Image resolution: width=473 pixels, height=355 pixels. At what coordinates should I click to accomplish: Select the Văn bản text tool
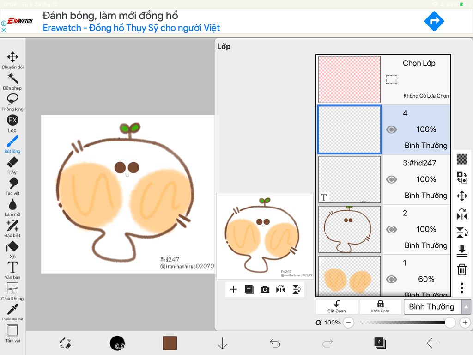click(x=12, y=270)
